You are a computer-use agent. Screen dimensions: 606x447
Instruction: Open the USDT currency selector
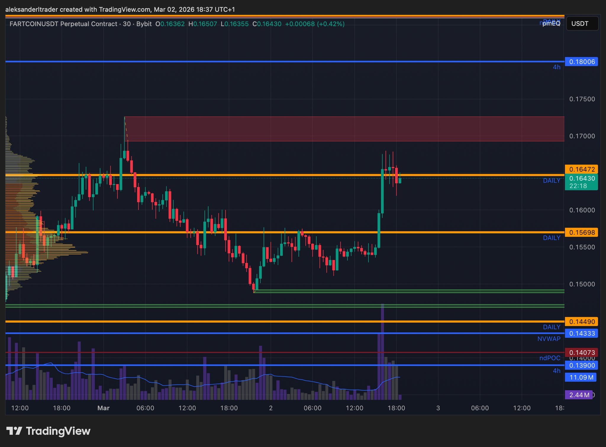(x=582, y=24)
